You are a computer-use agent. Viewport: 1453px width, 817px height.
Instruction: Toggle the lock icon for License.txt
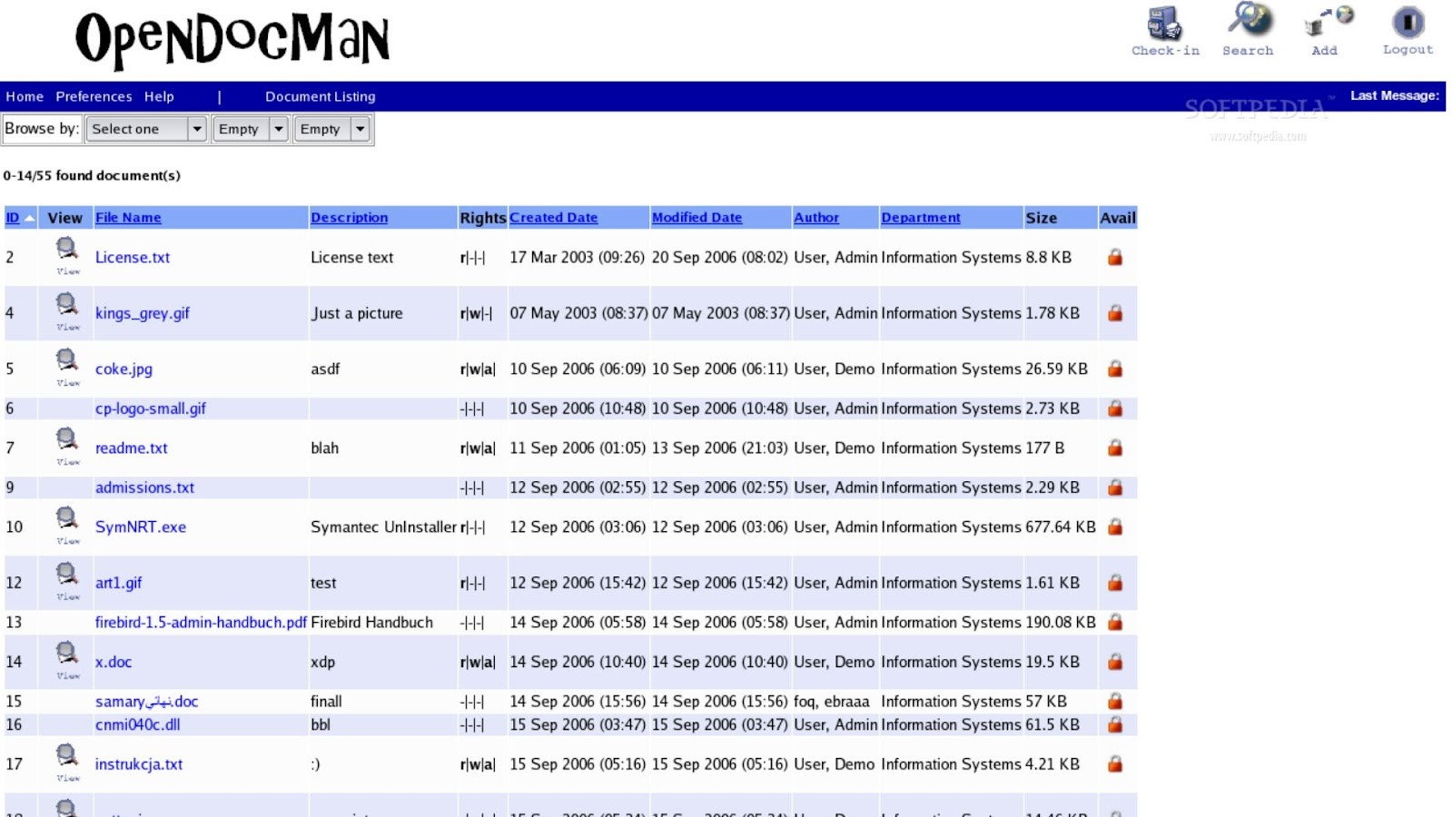[1116, 257]
